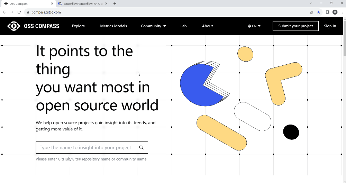Open the Chrome three-dot menu
Screen dimensions: 346x183
coord(342,12)
